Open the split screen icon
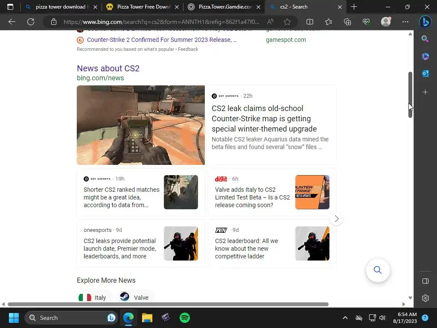The height and width of the screenshot is (328, 437). click(x=310, y=22)
